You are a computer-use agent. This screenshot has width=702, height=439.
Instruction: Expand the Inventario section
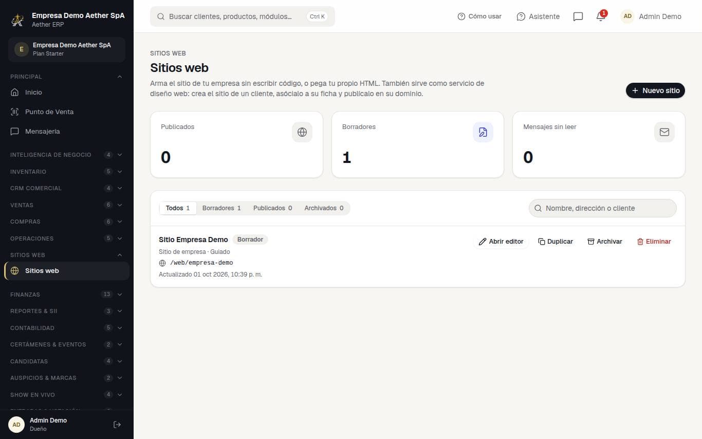(x=67, y=172)
